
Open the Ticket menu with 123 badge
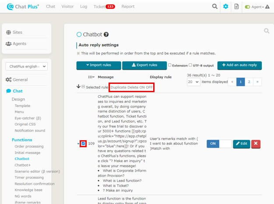104,7
